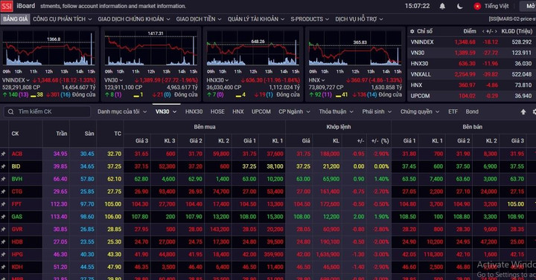Screen dimensions: 536x280
Task: Toggle pin icon for GAS row
Action: click(4, 217)
